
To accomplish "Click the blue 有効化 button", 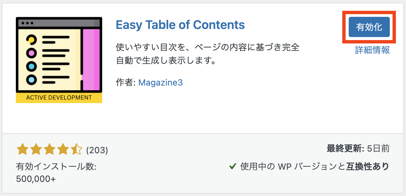I will (x=369, y=27).
